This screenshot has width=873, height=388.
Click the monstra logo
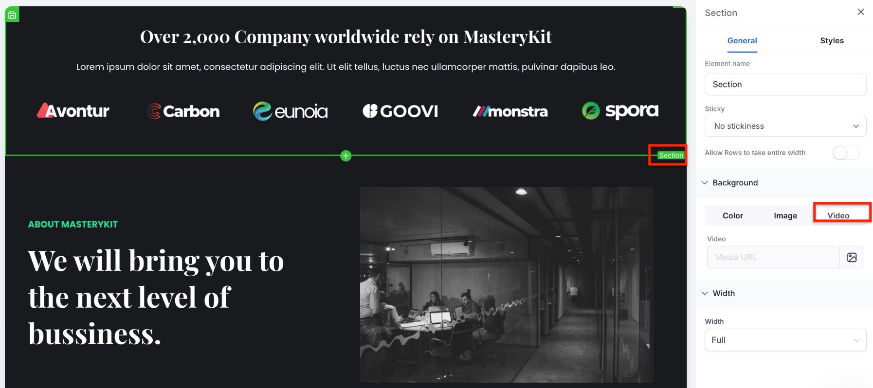point(510,111)
